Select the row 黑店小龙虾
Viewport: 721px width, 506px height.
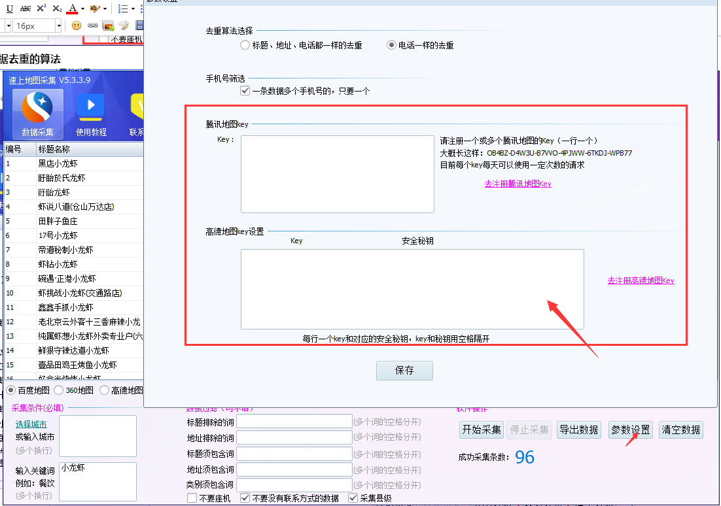click(73, 163)
